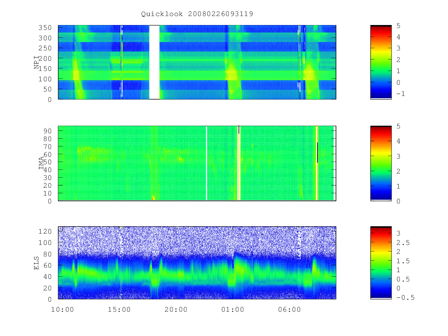
Task: Click the 01:00 time tick label
Action: [233, 309]
